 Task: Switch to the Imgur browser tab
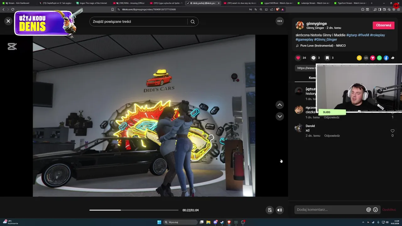[x=93, y=3]
